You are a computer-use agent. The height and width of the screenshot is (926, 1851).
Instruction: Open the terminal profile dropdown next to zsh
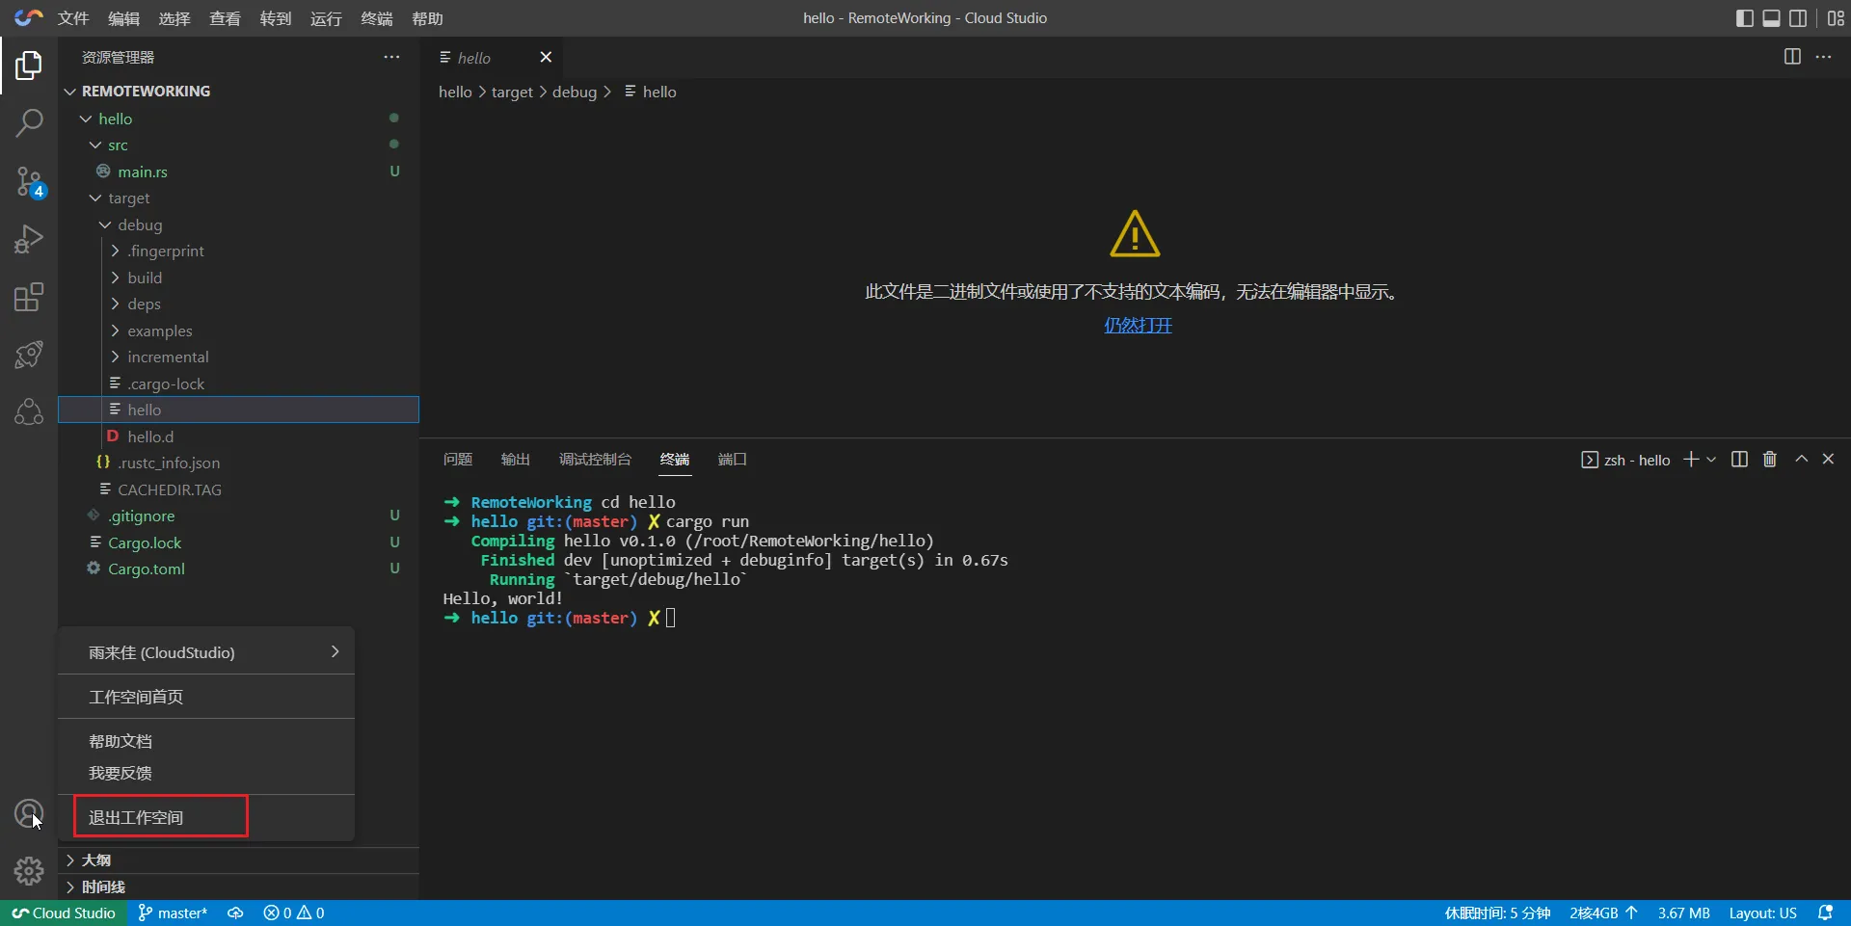click(1711, 460)
